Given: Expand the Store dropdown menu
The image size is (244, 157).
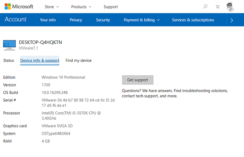Looking at the screenshot, I should [52, 7].
